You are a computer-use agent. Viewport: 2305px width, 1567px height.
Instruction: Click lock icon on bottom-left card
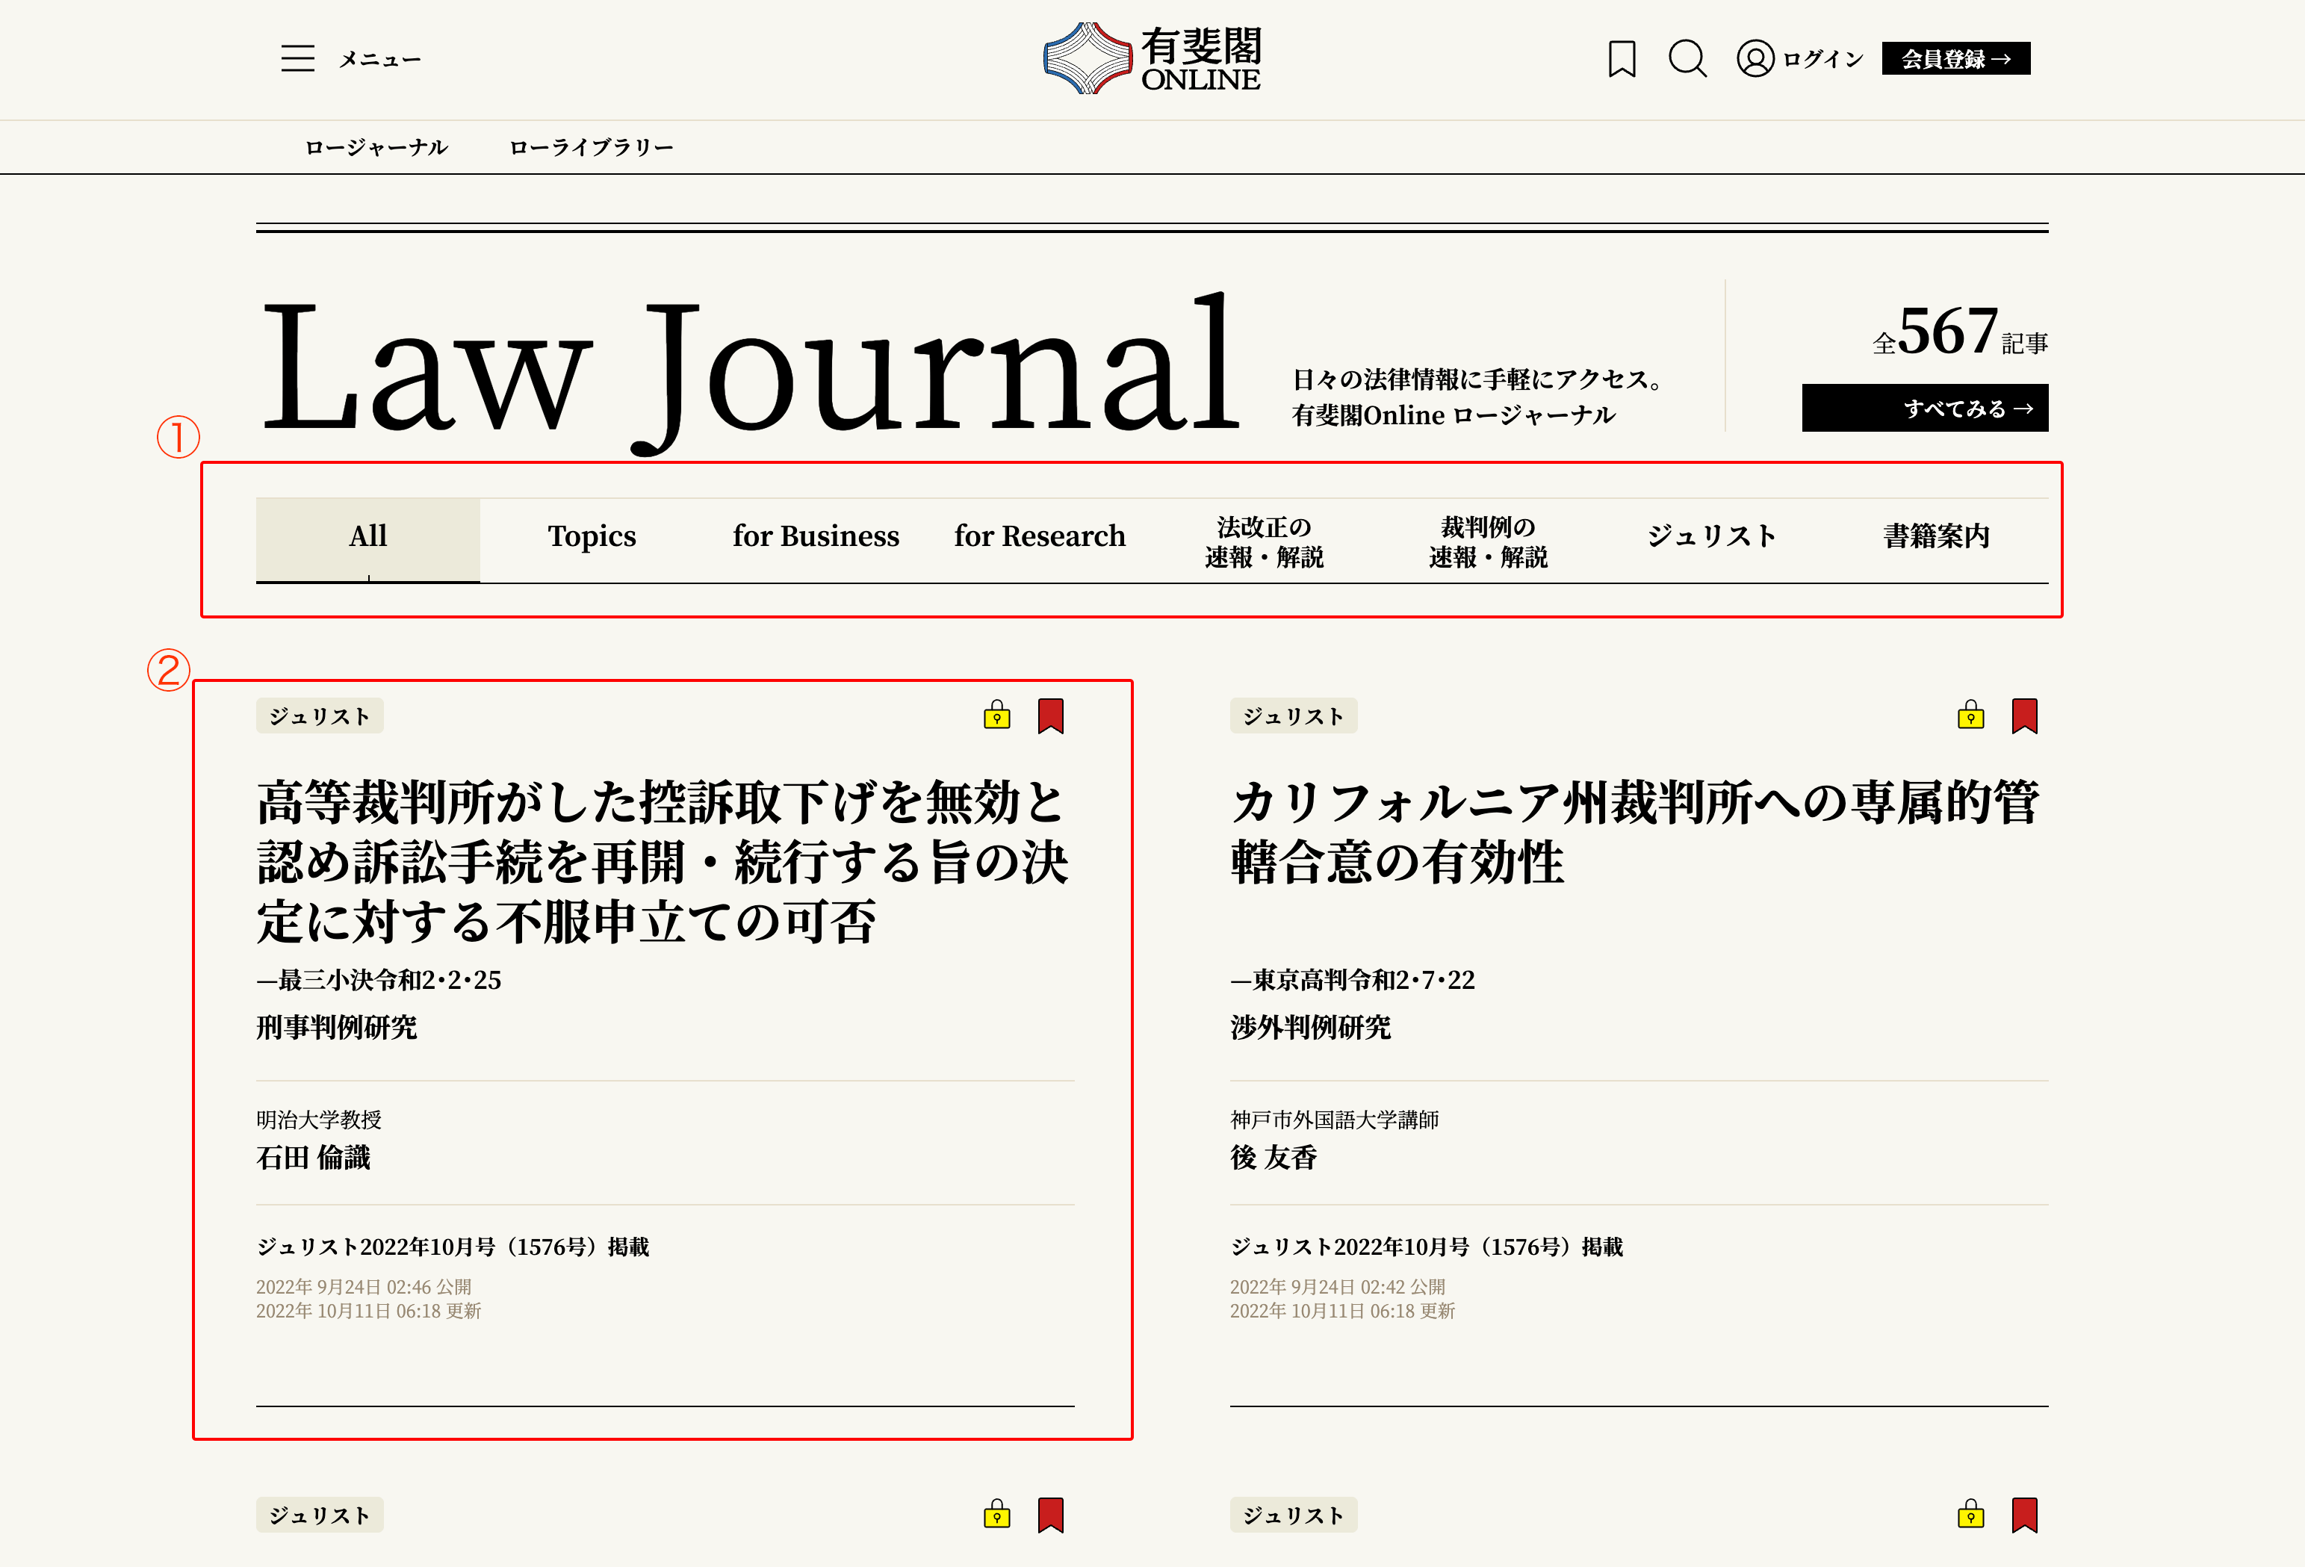coord(997,1515)
